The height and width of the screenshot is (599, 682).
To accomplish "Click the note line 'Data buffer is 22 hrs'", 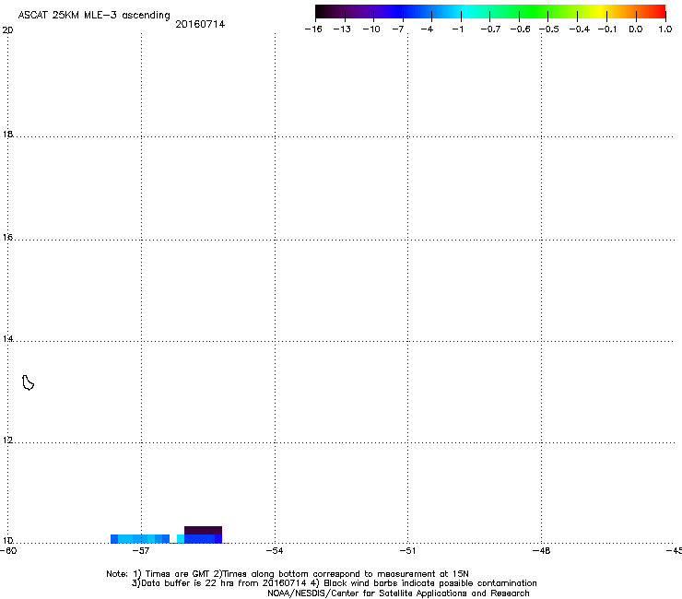I will coord(334,583).
